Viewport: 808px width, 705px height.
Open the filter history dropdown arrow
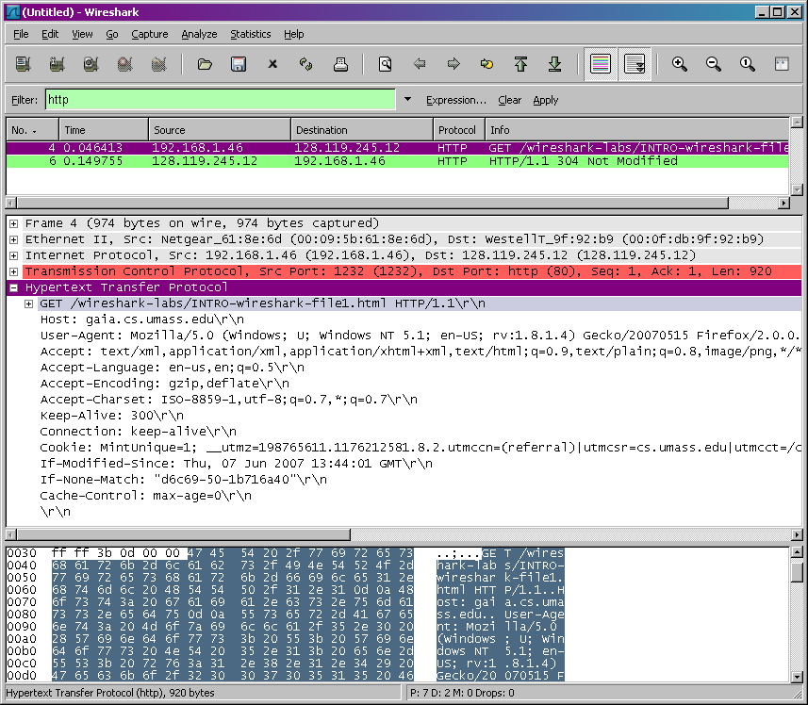407,99
